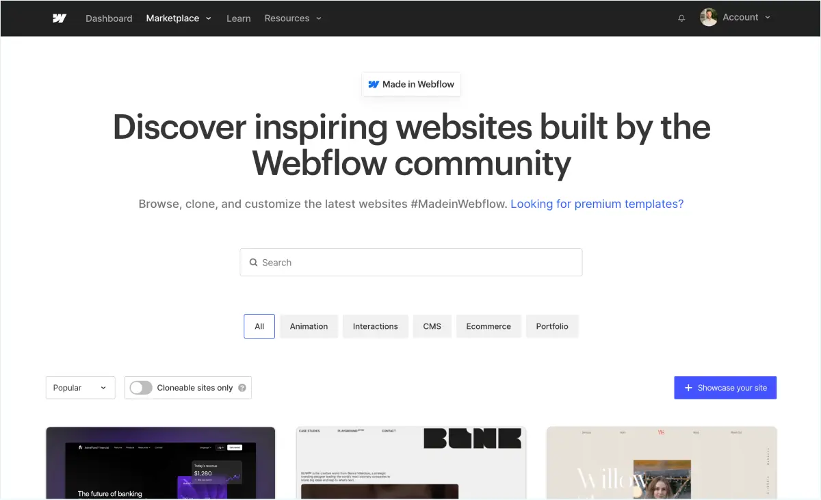Go to Dashboard

pos(109,18)
